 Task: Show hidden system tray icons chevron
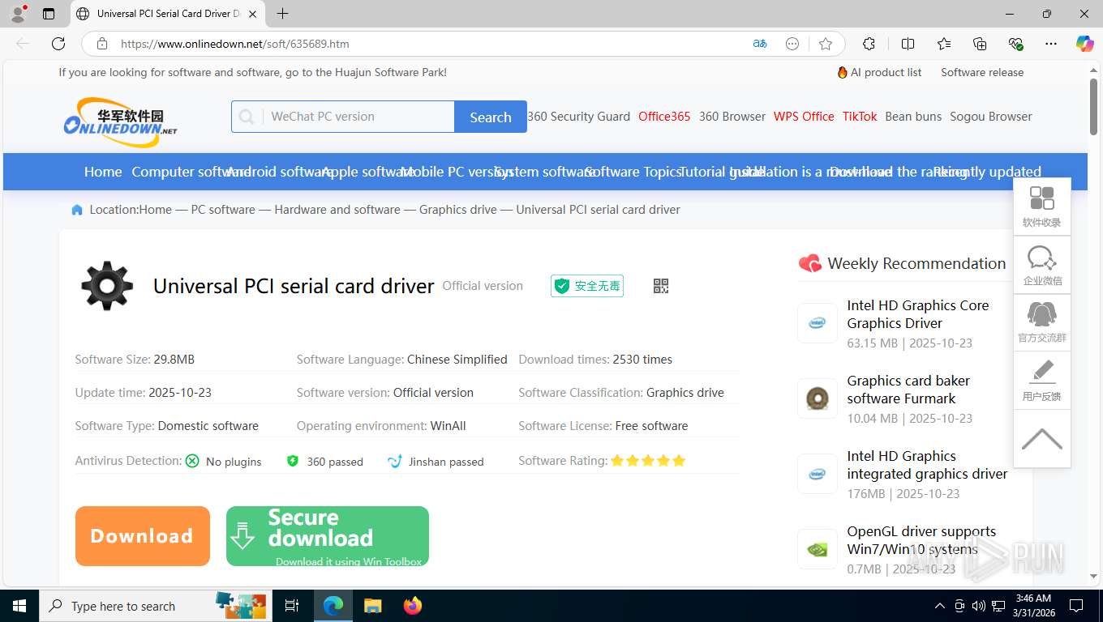coord(939,606)
